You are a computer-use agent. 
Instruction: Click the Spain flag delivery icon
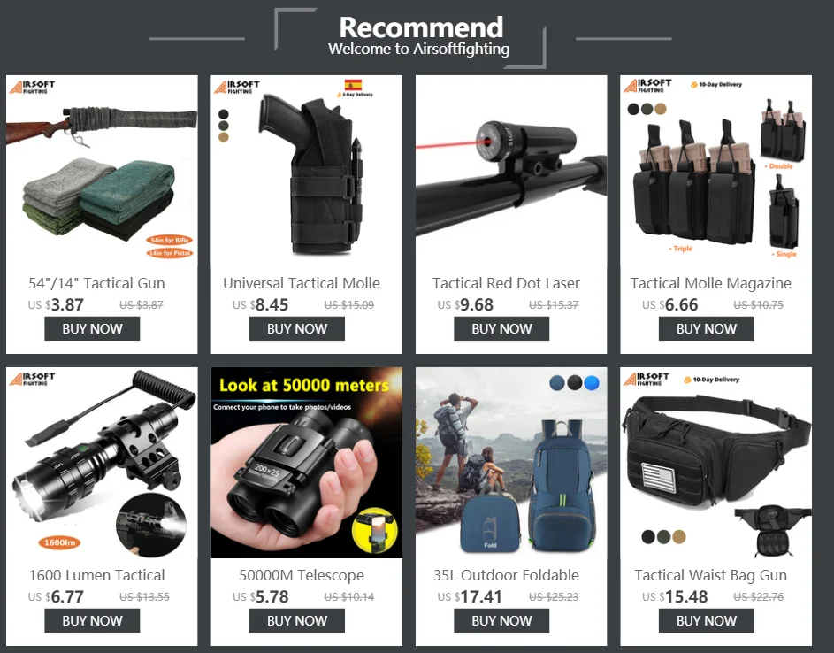(353, 85)
